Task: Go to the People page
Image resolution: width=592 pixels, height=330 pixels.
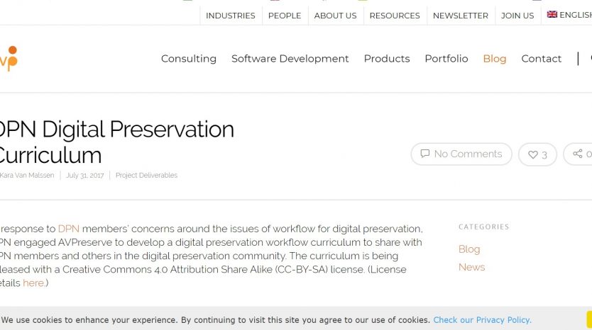Action: click(x=285, y=16)
